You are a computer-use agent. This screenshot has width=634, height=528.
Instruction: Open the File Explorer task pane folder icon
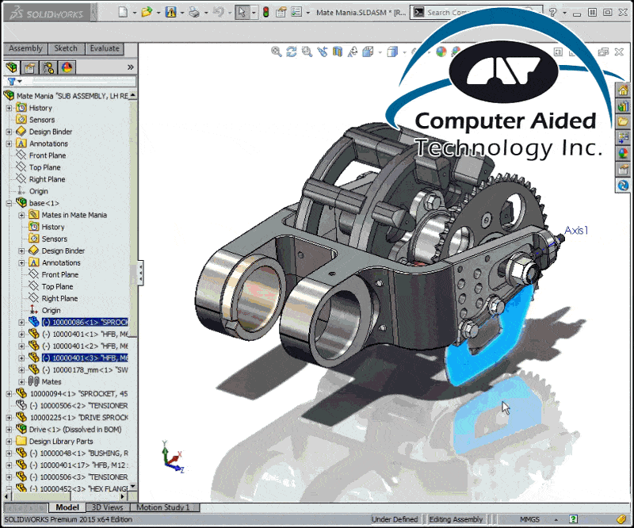(623, 121)
